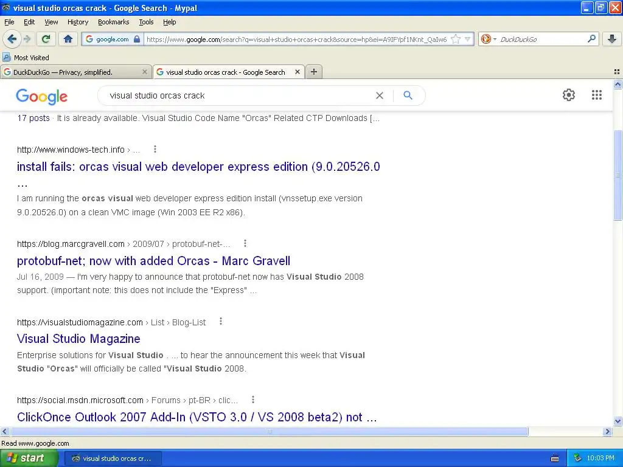Click the DuckDuckGo search input field
This screenshot has height=467, width=623.
tap(542, 40)
